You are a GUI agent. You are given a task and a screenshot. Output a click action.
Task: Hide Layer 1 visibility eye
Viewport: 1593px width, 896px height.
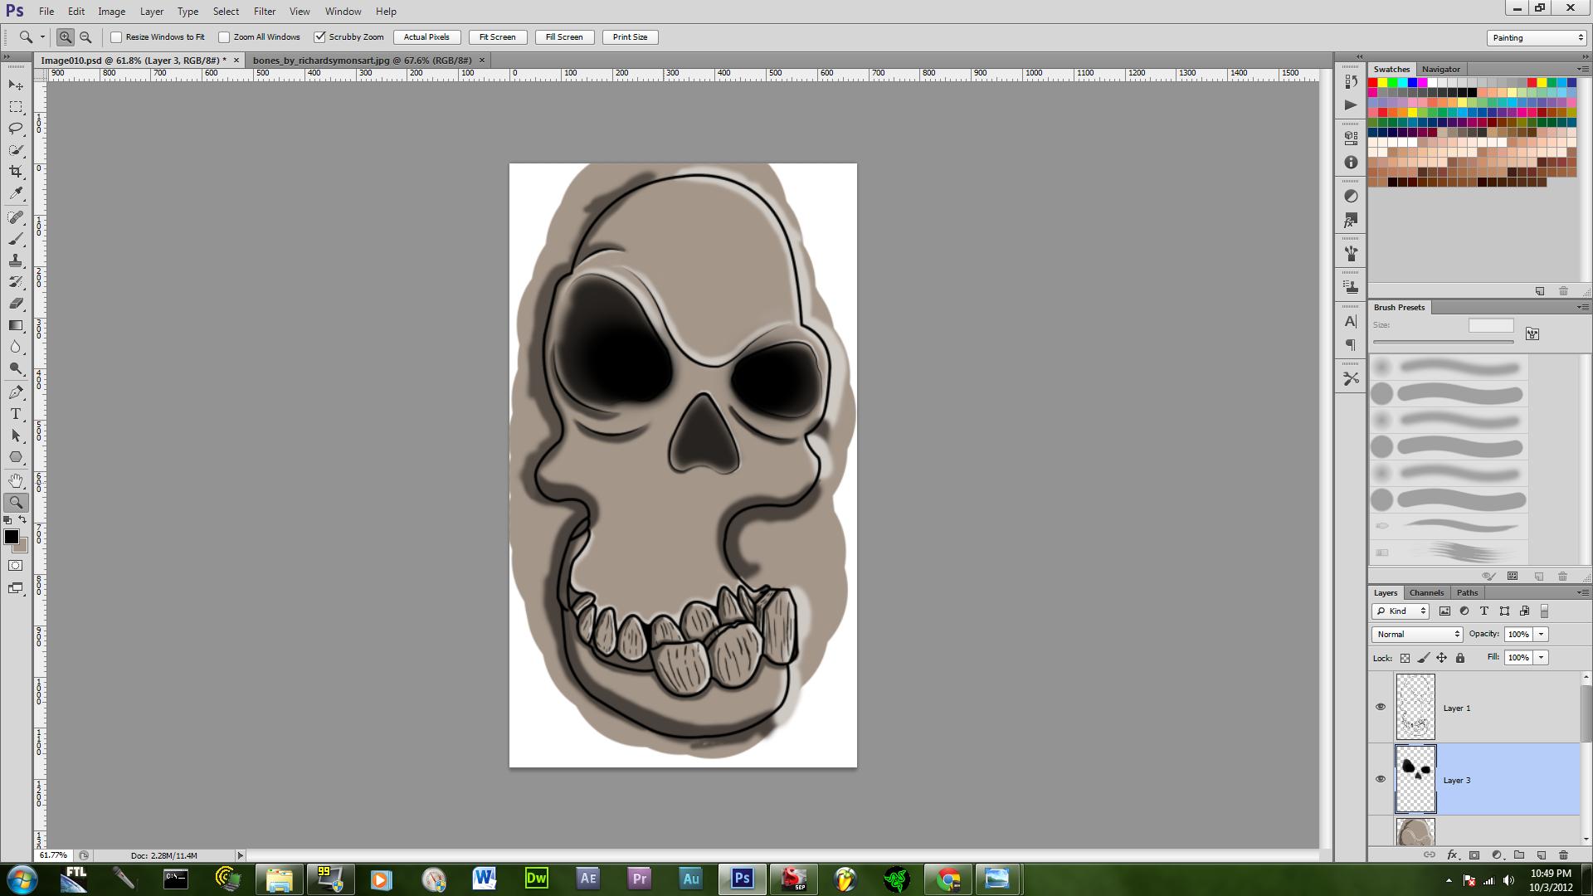[x=1381, y=707]
